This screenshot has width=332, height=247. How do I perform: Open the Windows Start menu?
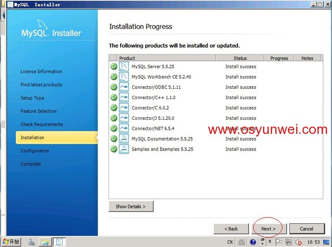pyautogui.click(x=11, y=242)
